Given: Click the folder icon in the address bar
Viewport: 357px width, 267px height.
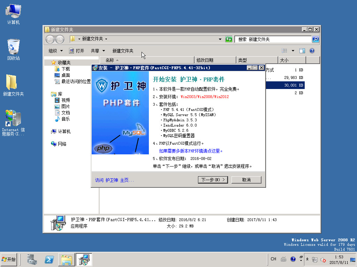Looking at the screenshot, I should pyautogui.click(x=73, y=39).
